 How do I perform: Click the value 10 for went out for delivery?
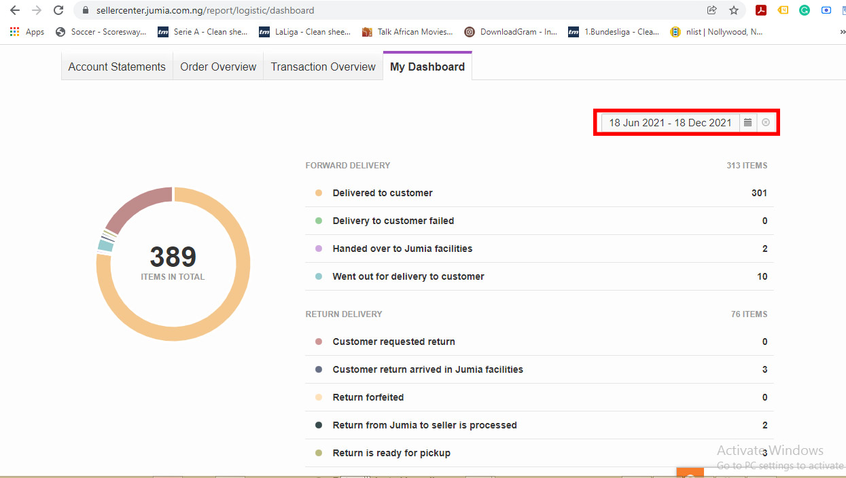click(762, 276)
